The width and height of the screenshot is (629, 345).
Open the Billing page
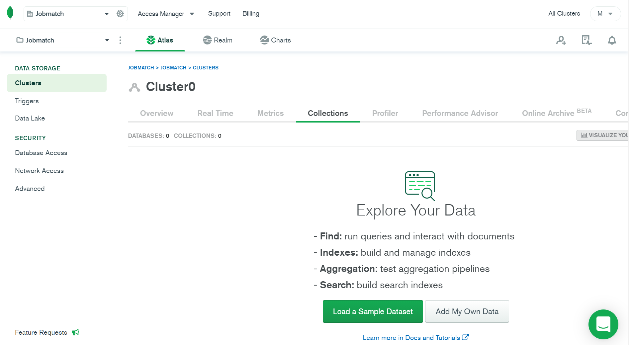point(251,14)
